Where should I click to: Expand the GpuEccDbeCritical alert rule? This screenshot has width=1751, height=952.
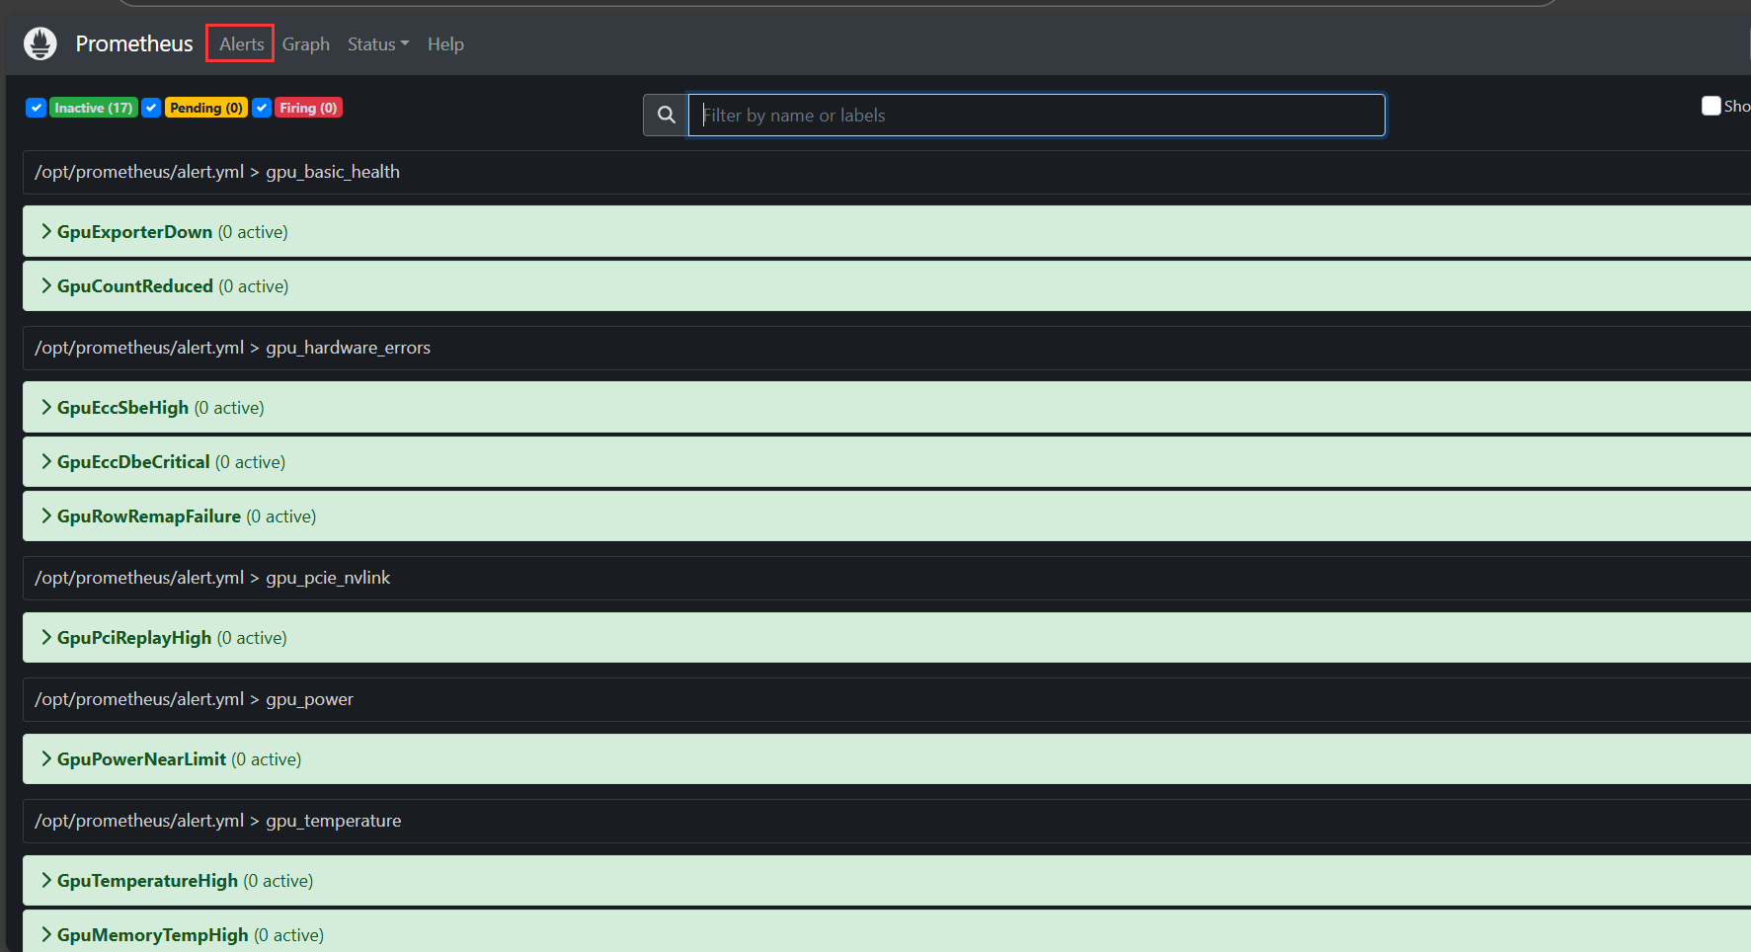(133, 462)
